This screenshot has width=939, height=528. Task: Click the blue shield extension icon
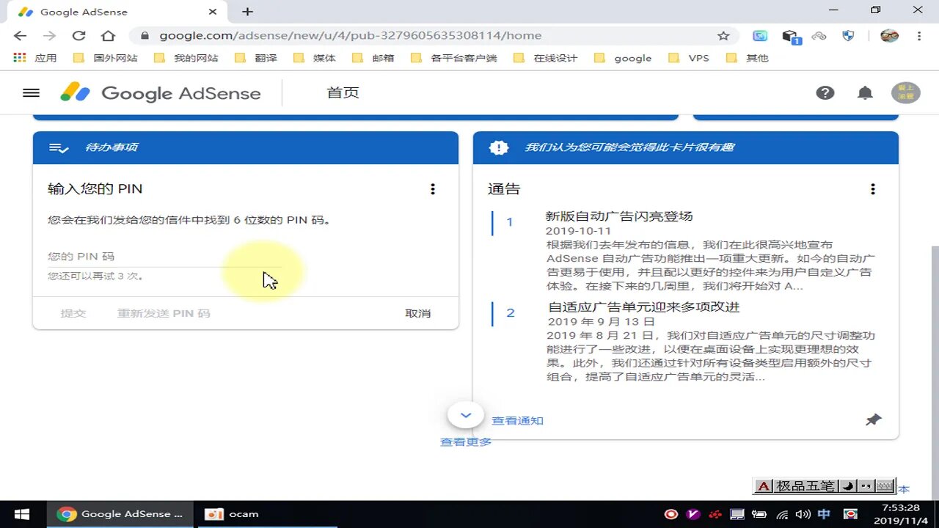click(848, 35)
